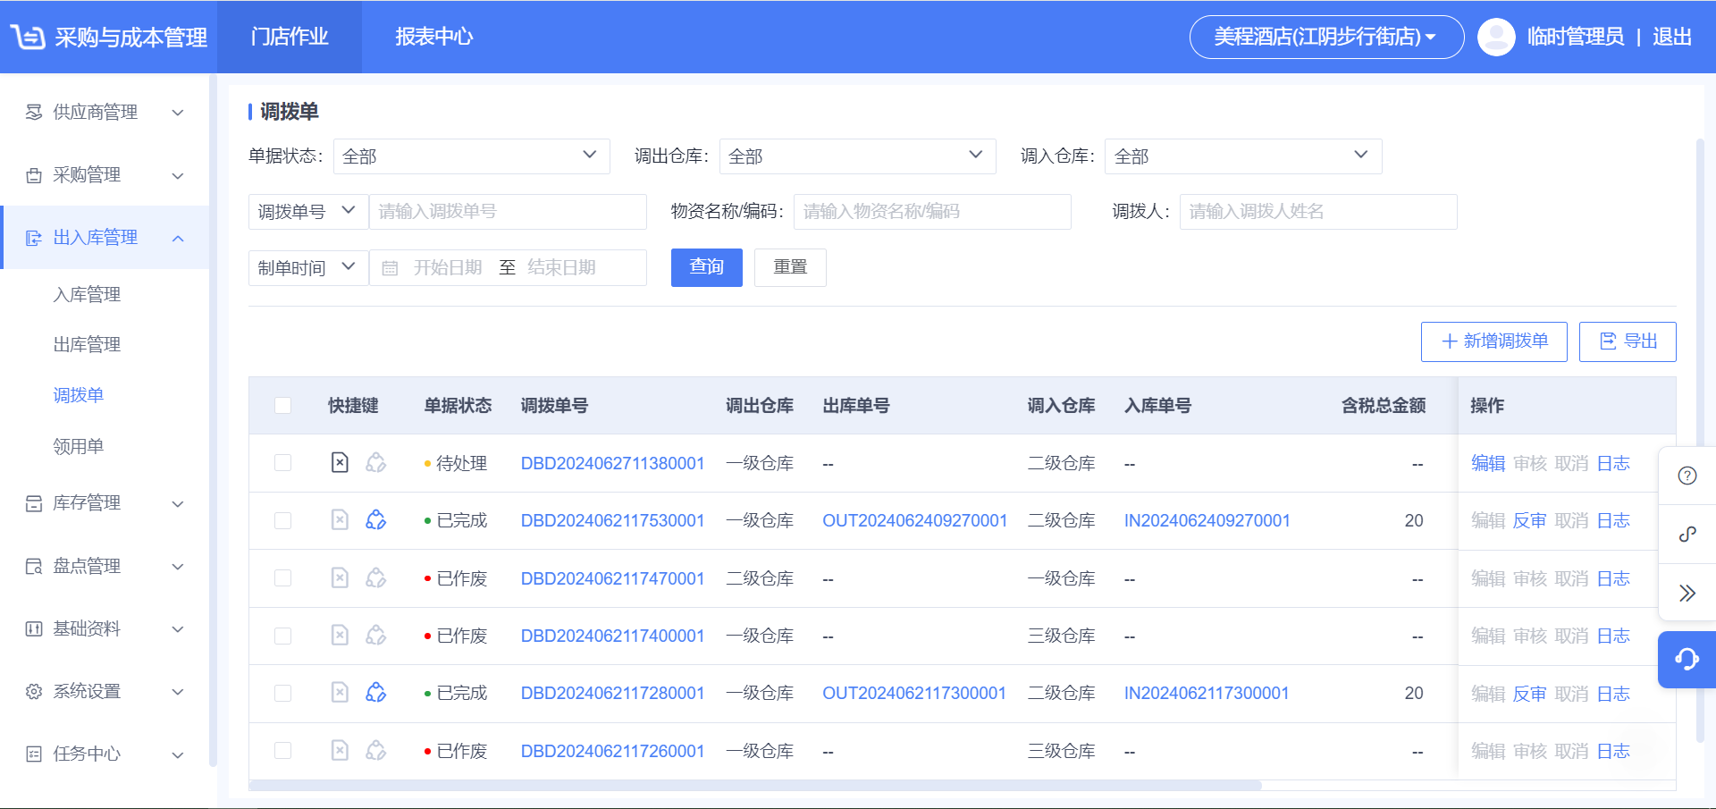Check the row DBD2024062117530001 checkbox
The image size is (1716, 809).
(x=283, y=520)
